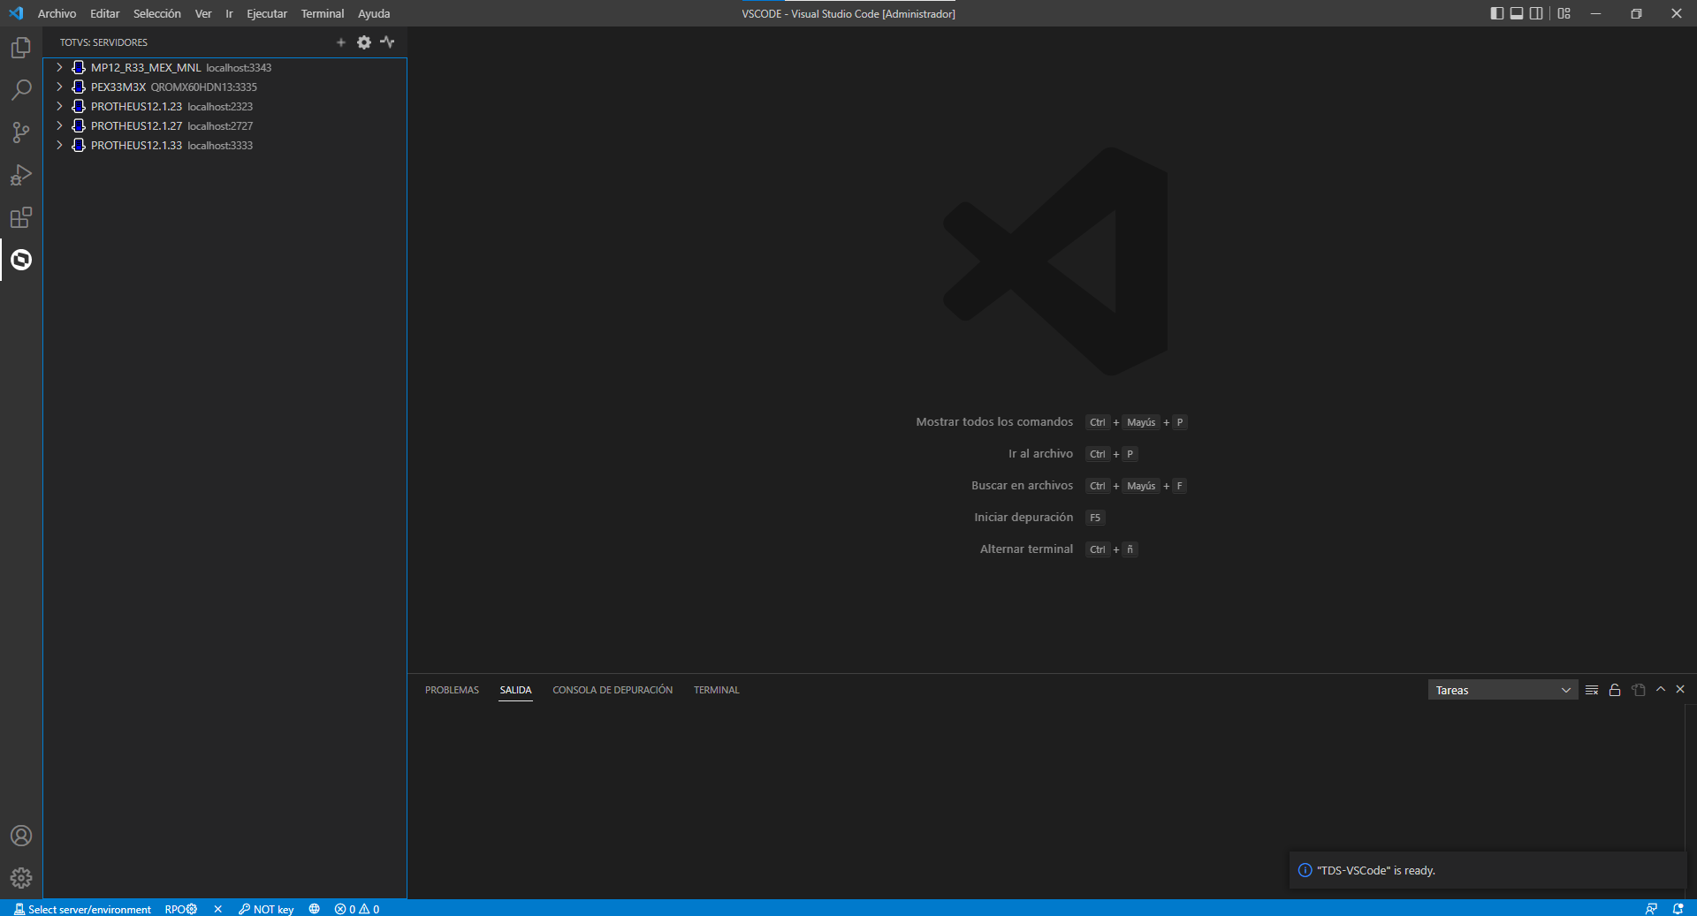Open the Ver menu
This screenshot has height=916, width=1697.
point(203,13)
